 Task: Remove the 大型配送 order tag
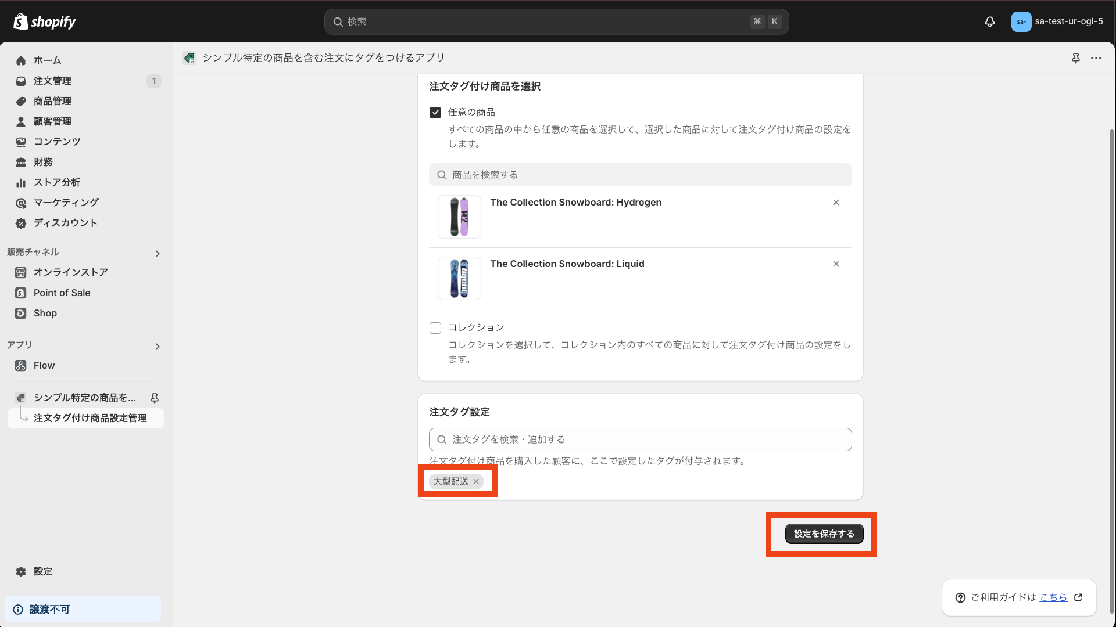click(x=477, y=481)
